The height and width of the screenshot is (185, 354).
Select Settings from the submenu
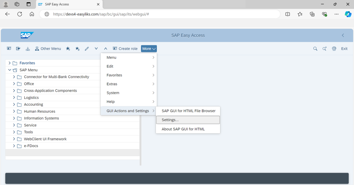click(x=188, y=120)
